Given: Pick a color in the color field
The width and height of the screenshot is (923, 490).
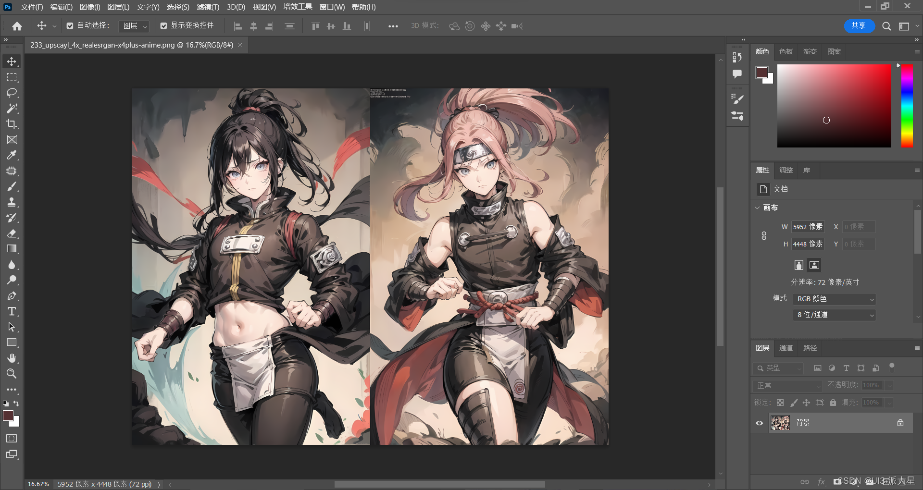Looking at the screenshot, I should (834, 106).
